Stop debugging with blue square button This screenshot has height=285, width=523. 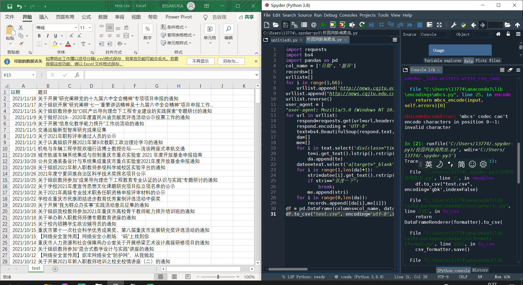click(420, 25)
